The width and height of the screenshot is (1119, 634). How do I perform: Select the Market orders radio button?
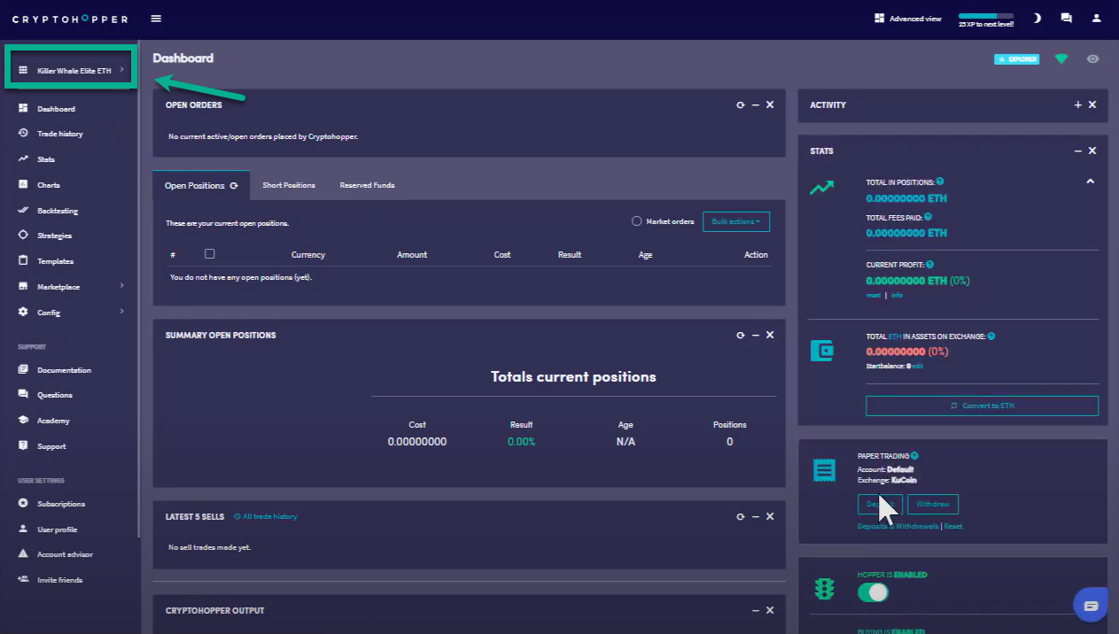636,221
